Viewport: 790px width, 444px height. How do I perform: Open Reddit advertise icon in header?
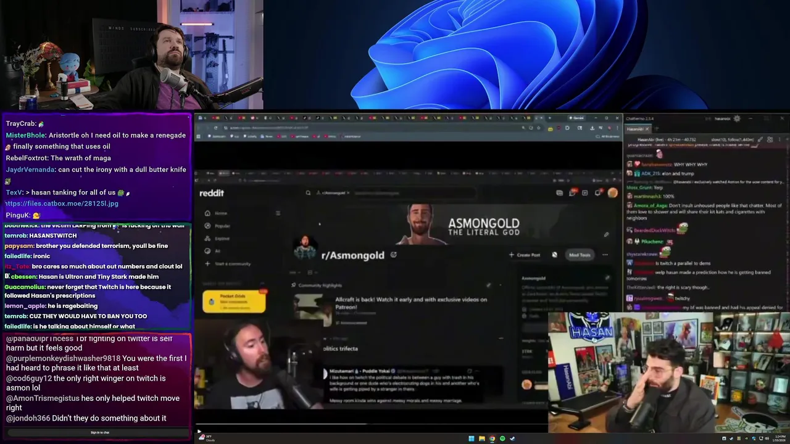coord(560,193)
